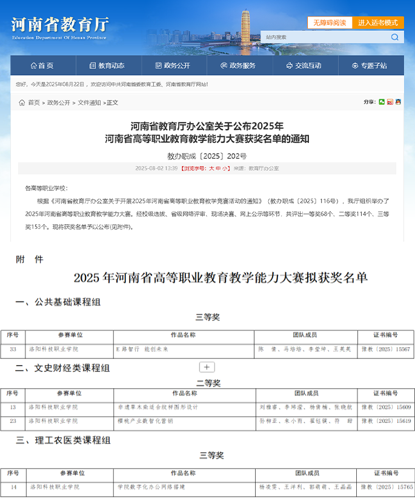Set font size to 大 (large)

(211, 168)
